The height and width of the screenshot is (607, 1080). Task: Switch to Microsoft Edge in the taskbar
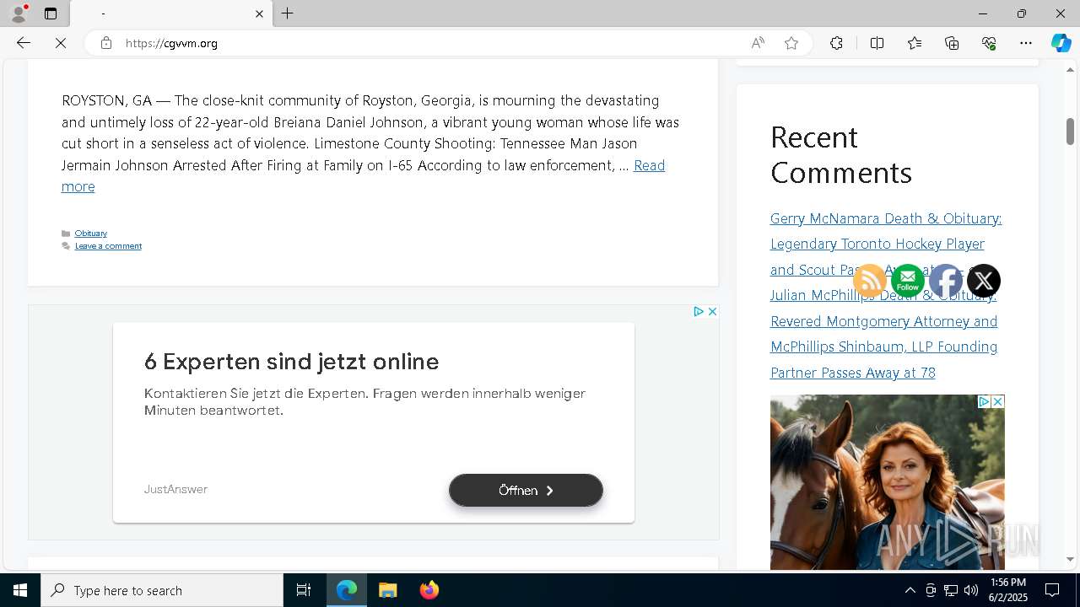pyautogui.click(x=347, y=590)
